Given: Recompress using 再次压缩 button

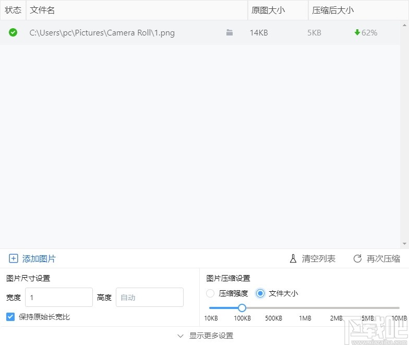Looking at the screenshot, I should pyautogui.click(x=377, y=259).
